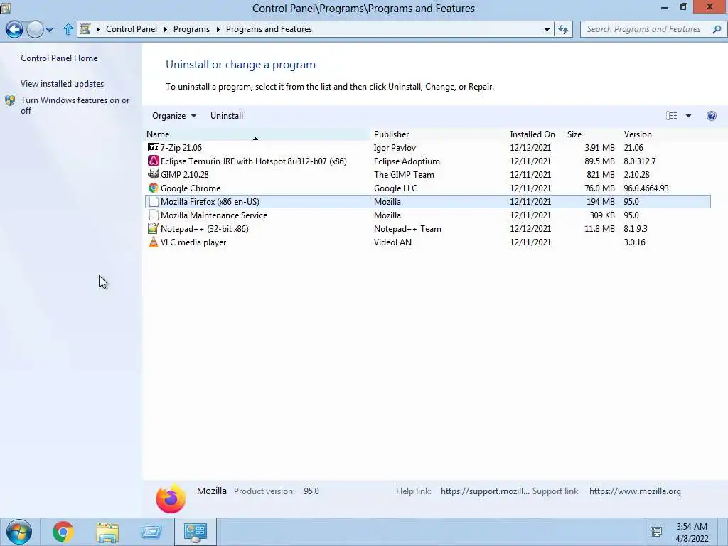Go back with the Back arrow button
728x546 pixels.
tap(14, 29)
